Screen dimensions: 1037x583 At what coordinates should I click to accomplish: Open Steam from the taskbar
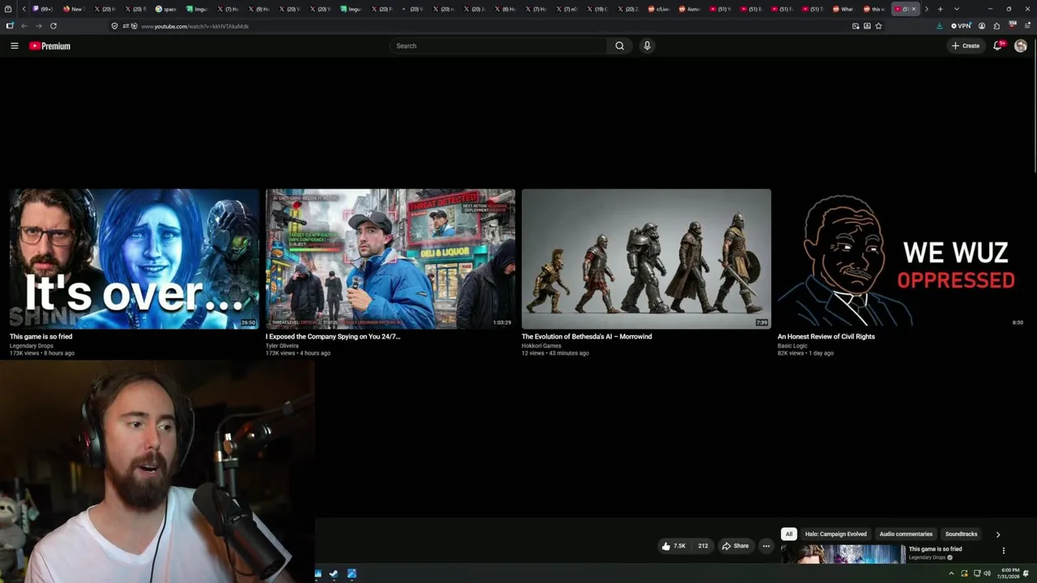click(333, 574)
